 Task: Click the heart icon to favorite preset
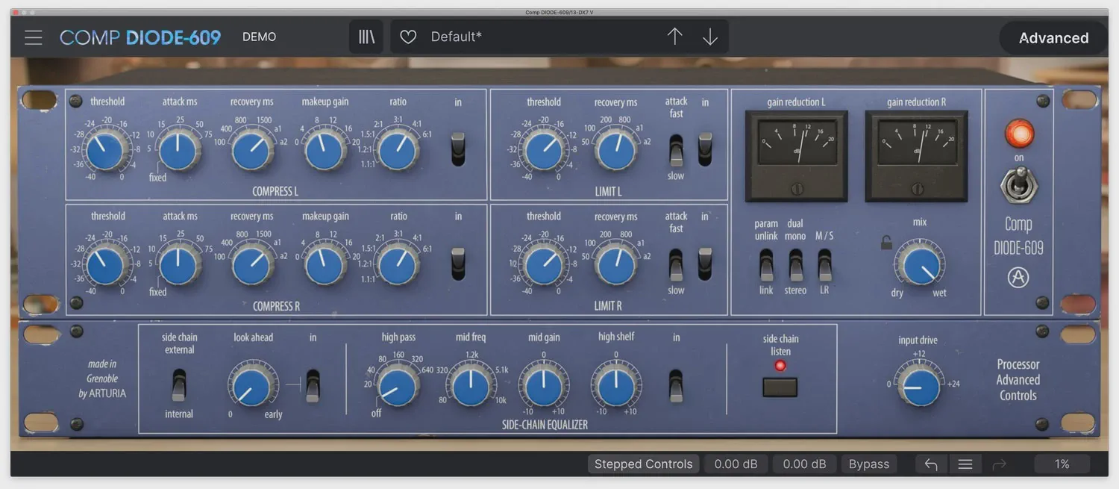point(408,37)
